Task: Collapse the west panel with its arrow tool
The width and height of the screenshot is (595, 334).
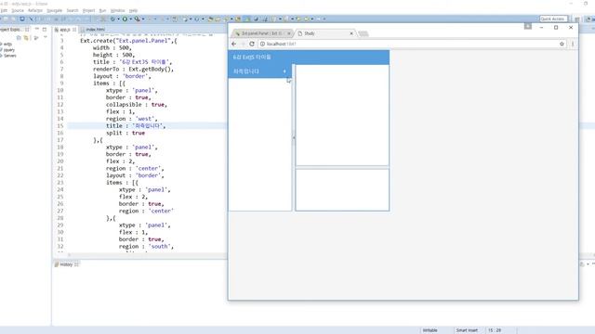Action: coord(284,71)
